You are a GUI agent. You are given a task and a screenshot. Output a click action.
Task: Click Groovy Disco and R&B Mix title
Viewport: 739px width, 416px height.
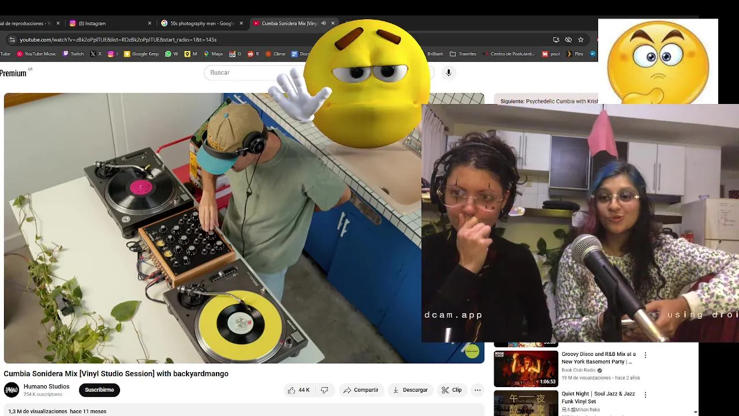click(x=599, y=358)
